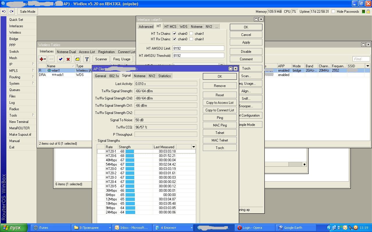Click the blue checkmark Enable icon
The height and width of the screenshot is (232, 372).
[60, 59]
